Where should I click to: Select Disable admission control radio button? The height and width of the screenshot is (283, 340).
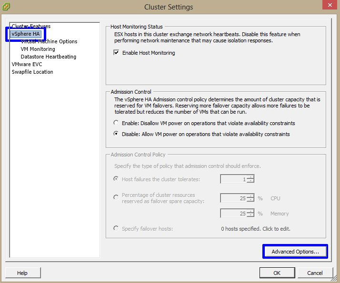point(116,134)
